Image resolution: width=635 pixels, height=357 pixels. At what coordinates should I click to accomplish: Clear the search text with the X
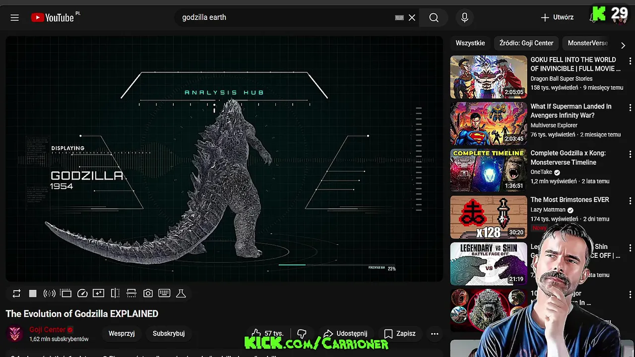tap(412, 17)
